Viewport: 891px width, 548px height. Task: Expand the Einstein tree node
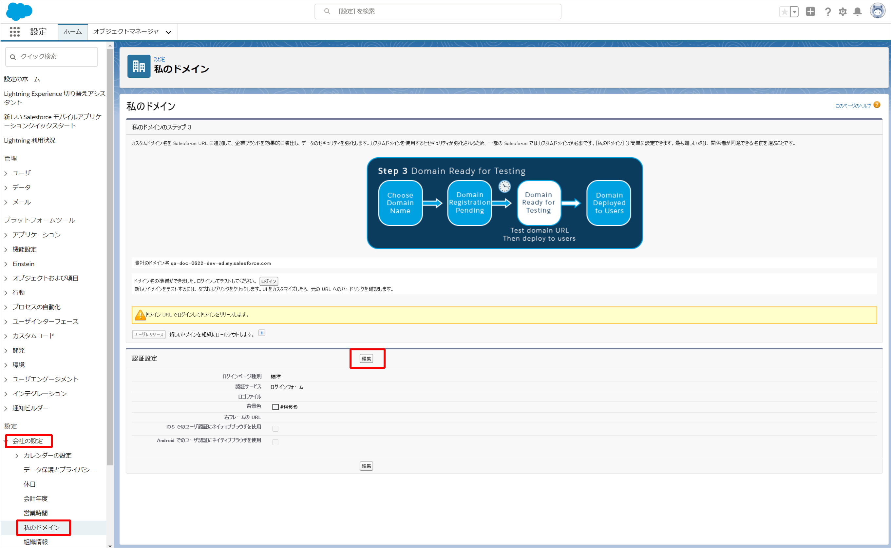point(6,264)
